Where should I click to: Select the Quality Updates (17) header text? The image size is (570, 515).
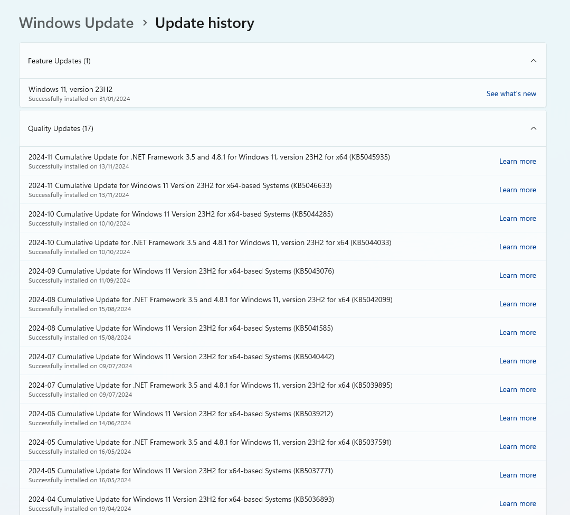point(61,128)
